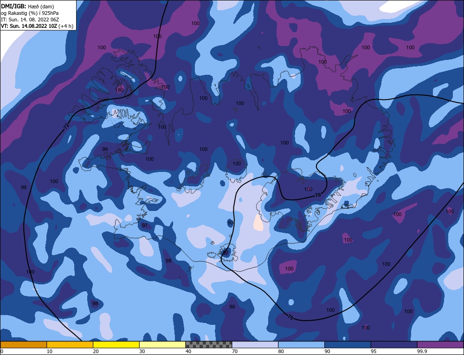
Task: Click the '72' contour line label
Action: 66,126
